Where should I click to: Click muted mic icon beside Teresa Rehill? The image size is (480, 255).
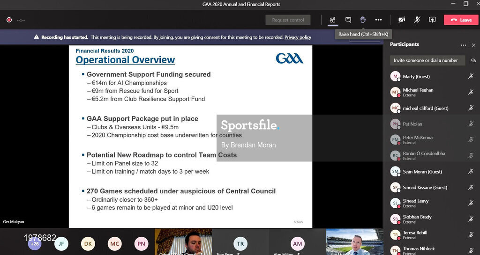[x=471, y=235]
